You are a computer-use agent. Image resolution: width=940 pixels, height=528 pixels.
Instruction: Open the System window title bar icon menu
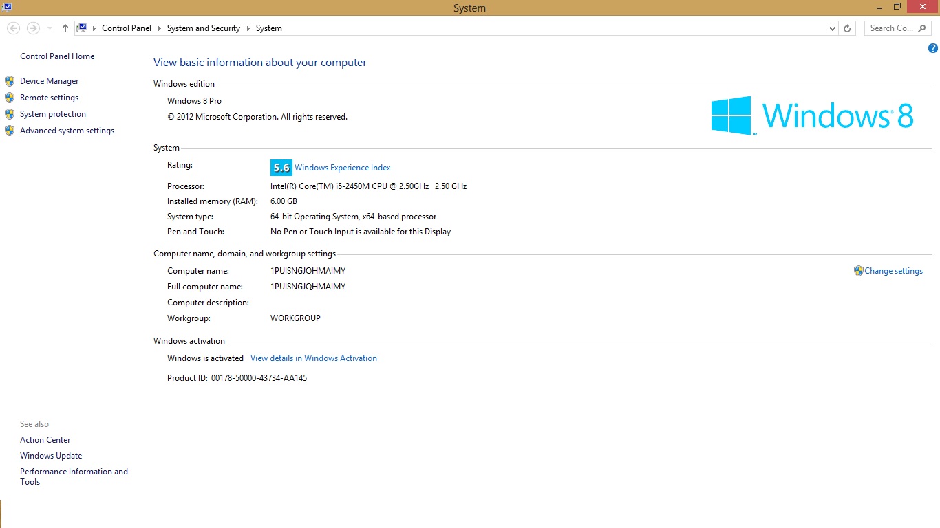pyautogui.click(x=6, y=7)
